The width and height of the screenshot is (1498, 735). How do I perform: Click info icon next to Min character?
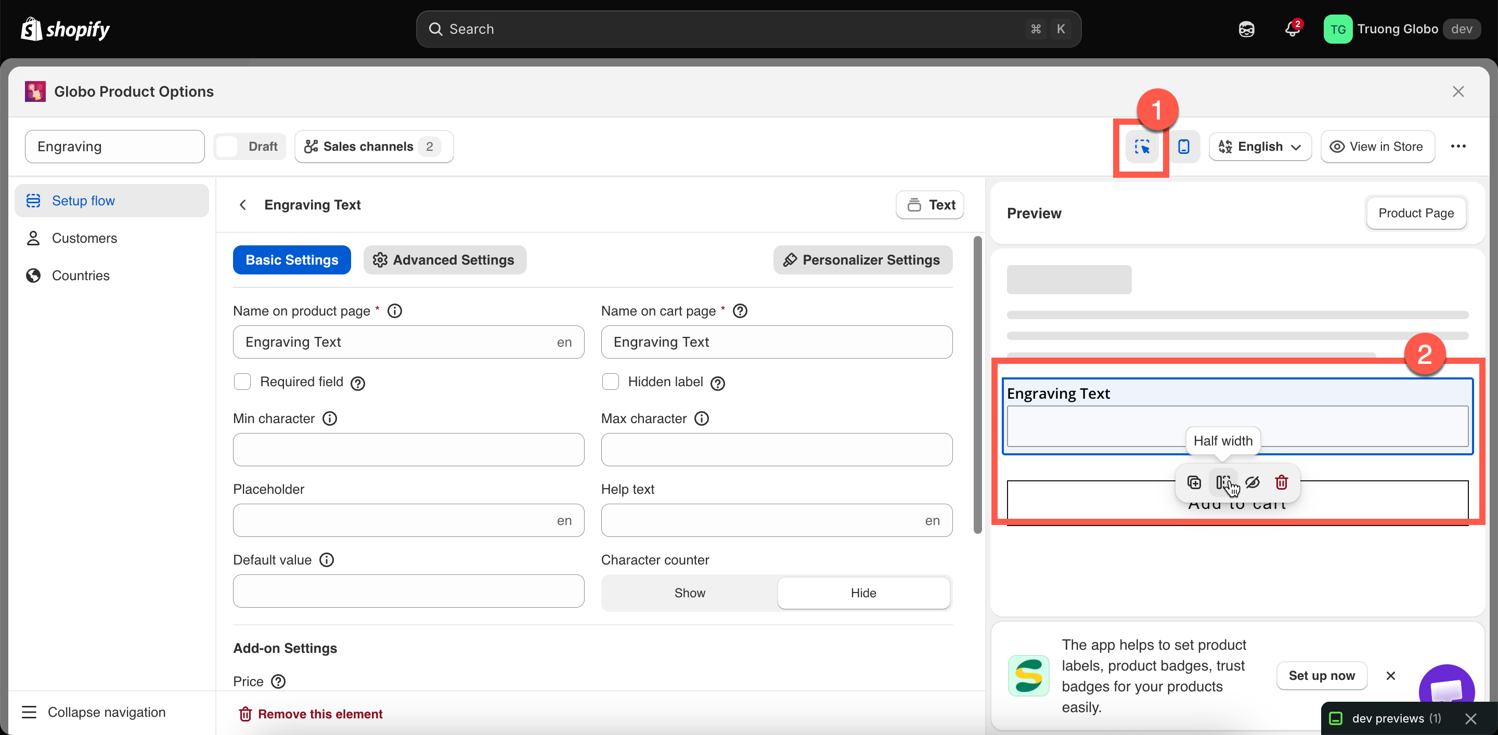tap(330, 418)
